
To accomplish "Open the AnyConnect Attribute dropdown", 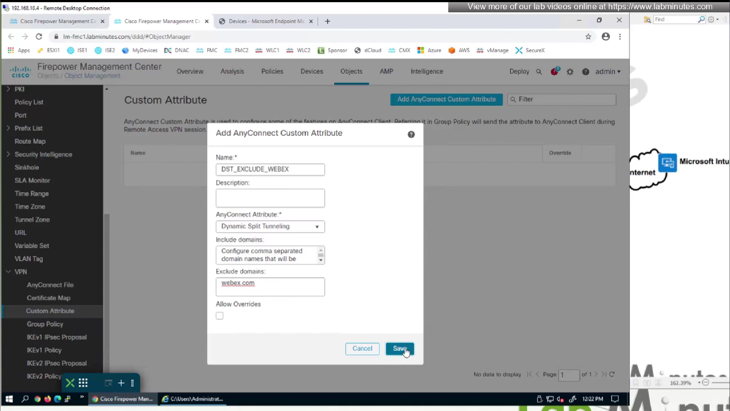I will [x=270, y=226].
